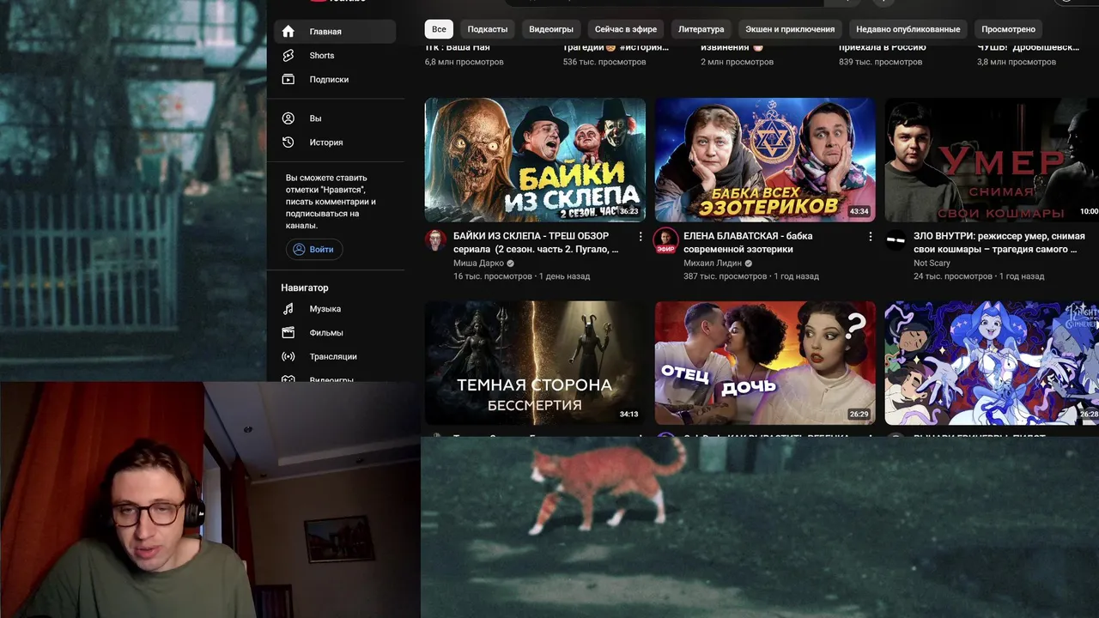This screenshot has height=618, width=1099.
Task: Click the Навигатор section heading
Action: tap(305, 288)
